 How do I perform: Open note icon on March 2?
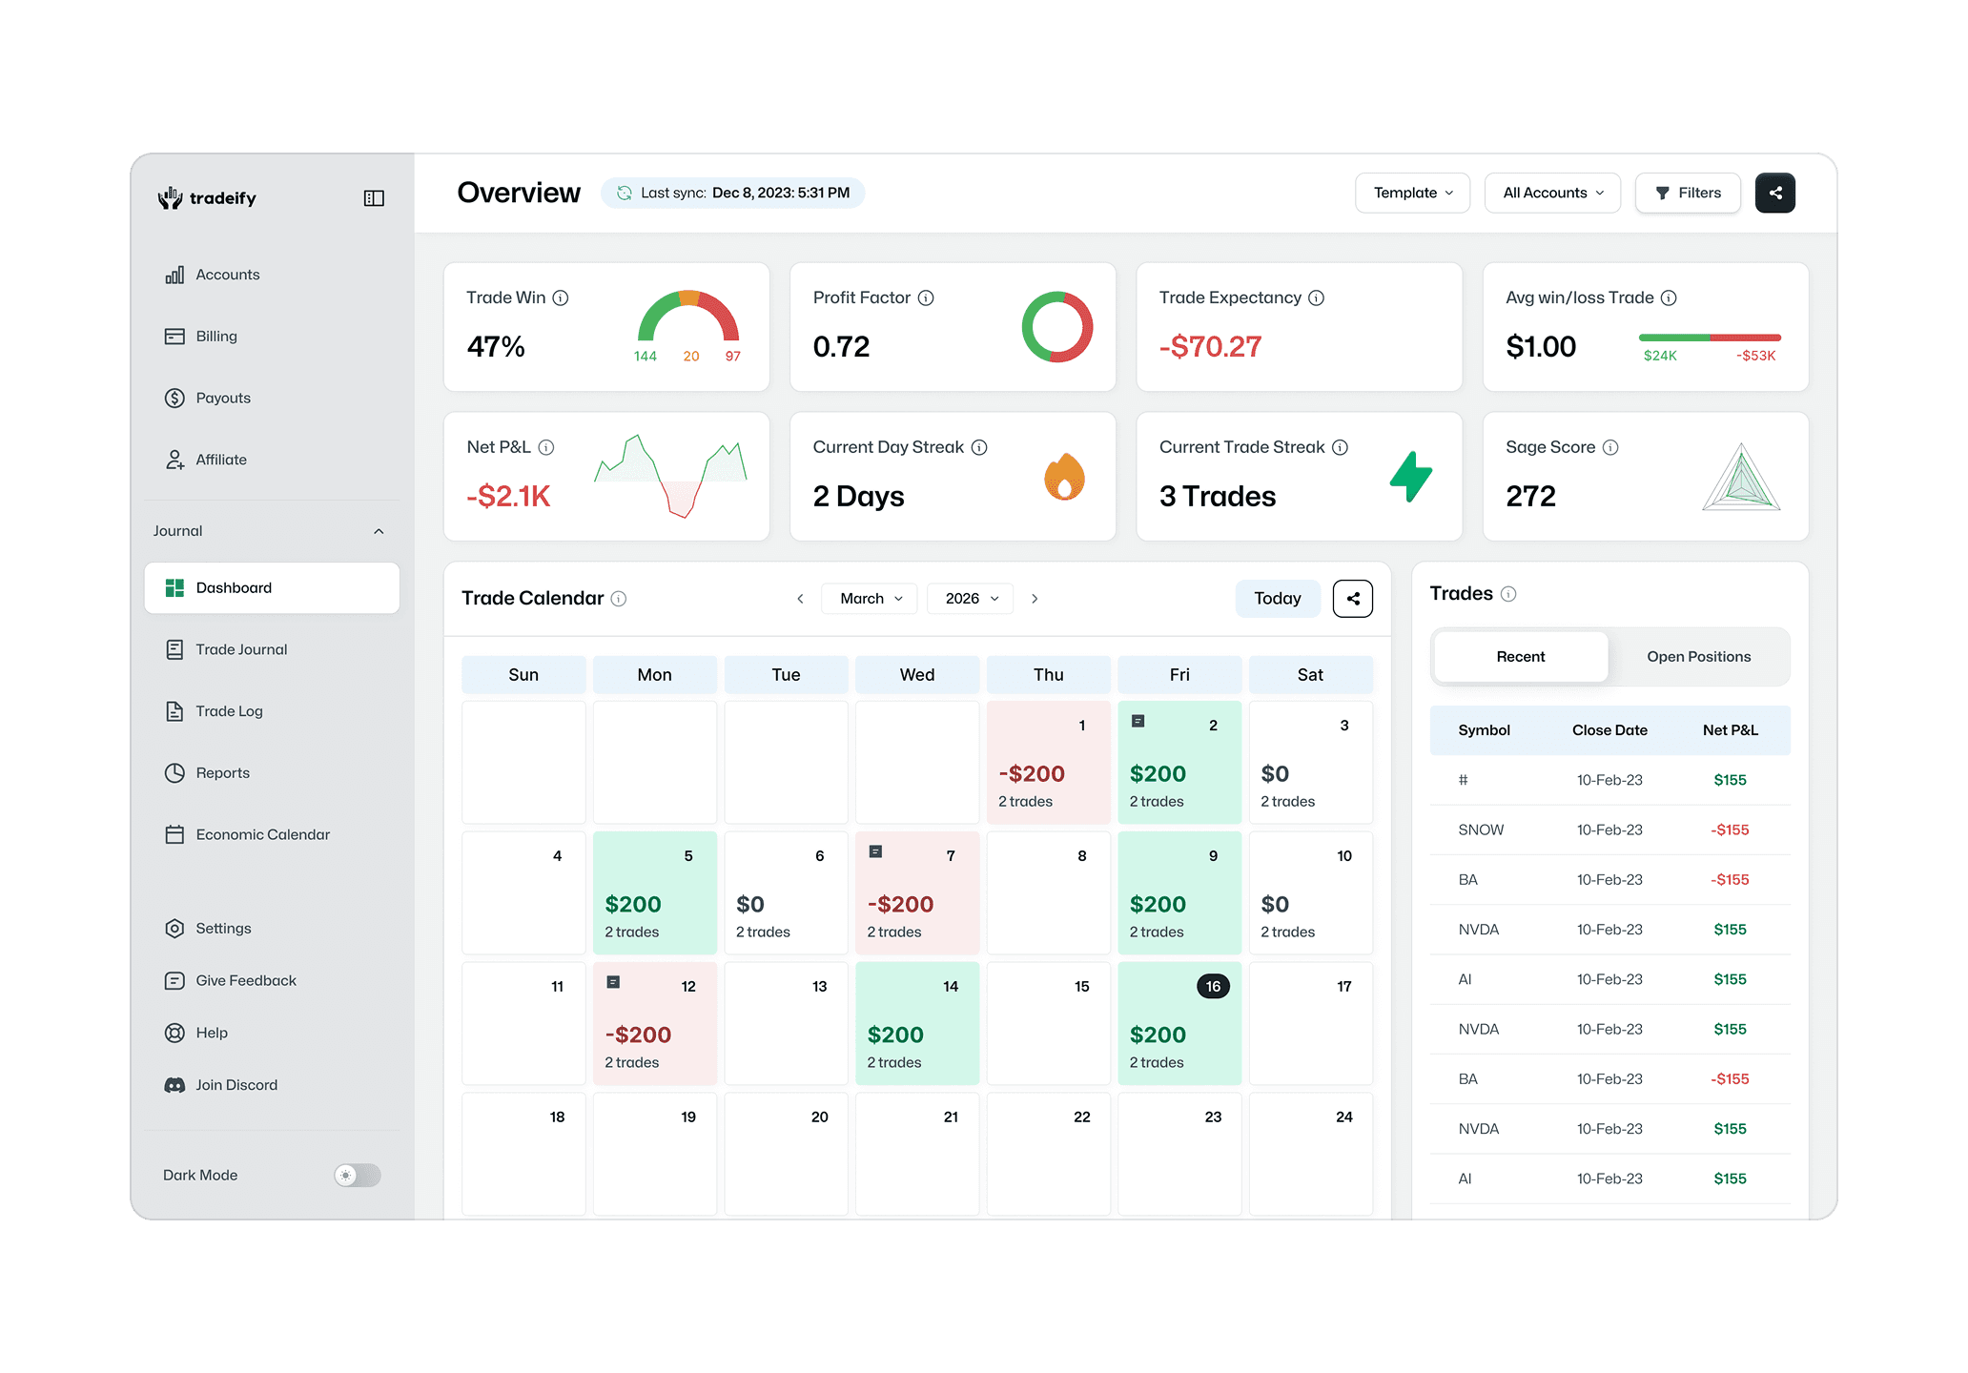1138,722
